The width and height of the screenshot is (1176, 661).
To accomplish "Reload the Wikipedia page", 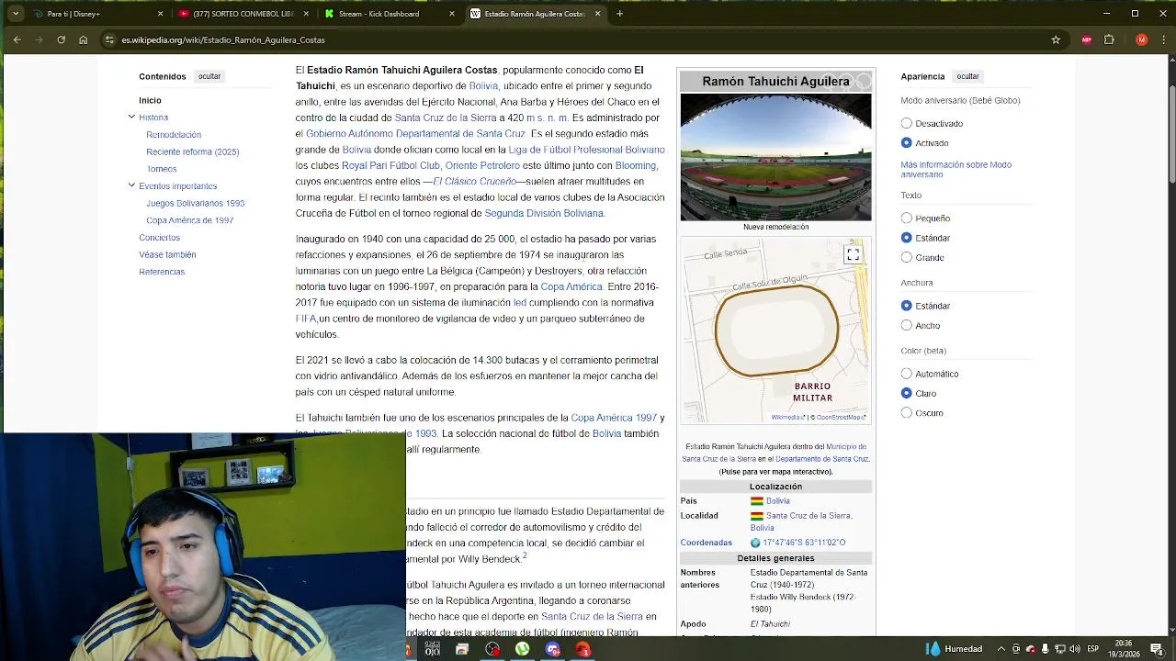I will (61, 39).
